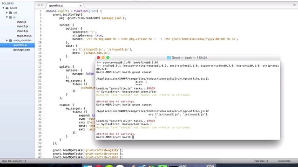
Task: Click the folder proxy icon in Terminal title
Action: point(169,58)
